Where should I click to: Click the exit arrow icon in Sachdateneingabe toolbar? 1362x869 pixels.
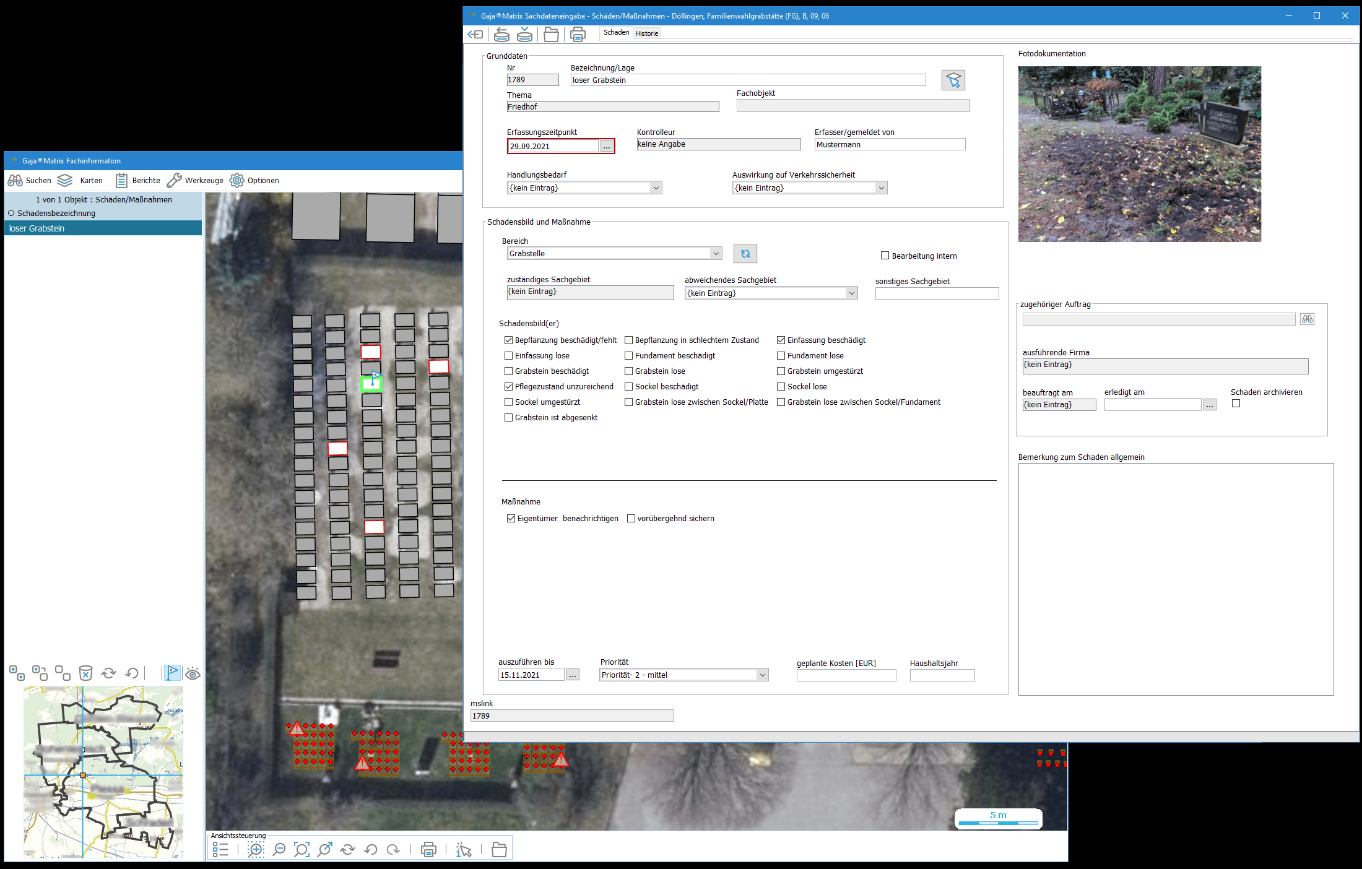click(x=475, y=35)
